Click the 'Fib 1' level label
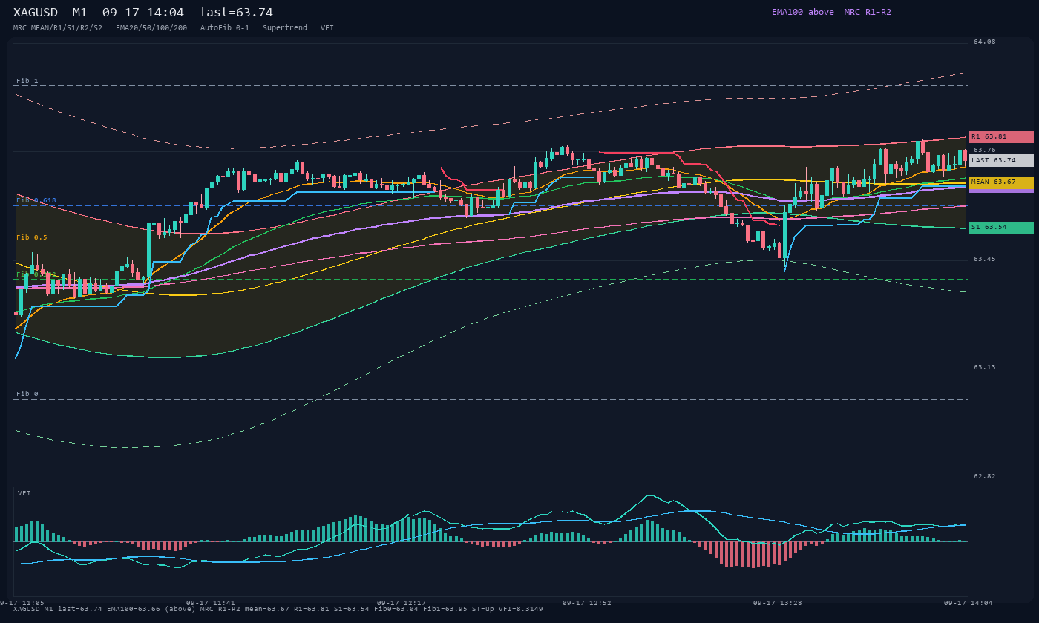Screen dimensions: 1039x623 [x=27, y=81]
